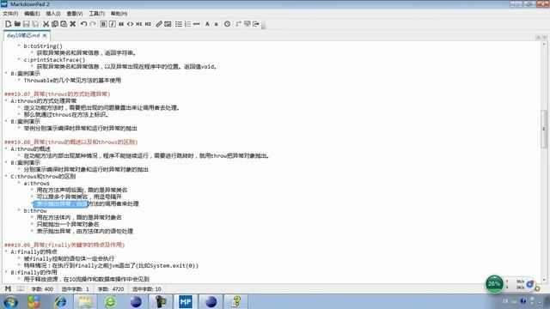
Task: Open the Insert menu
Action: pyautogui.click(x=53, y=14)
